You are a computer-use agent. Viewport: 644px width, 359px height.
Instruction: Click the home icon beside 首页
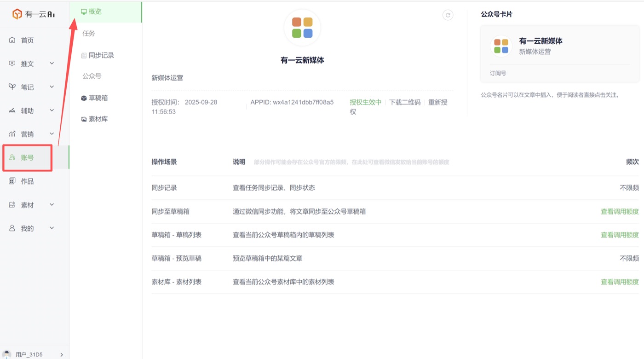click(12, 40)
